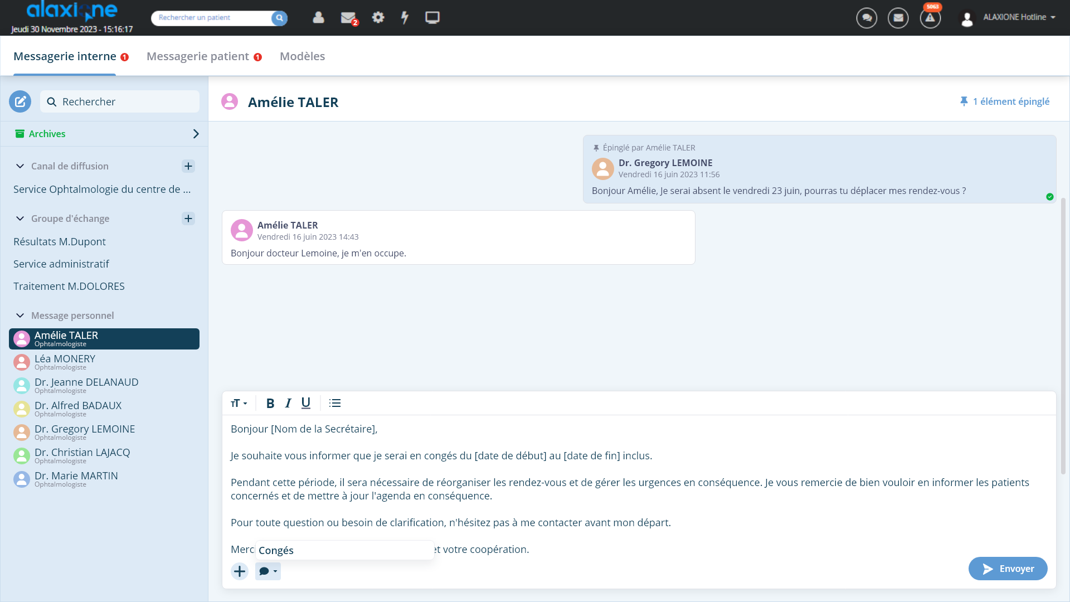Select Dr. Alfred BADAUX conversation

pyautogui.click(x=104, y=409)
